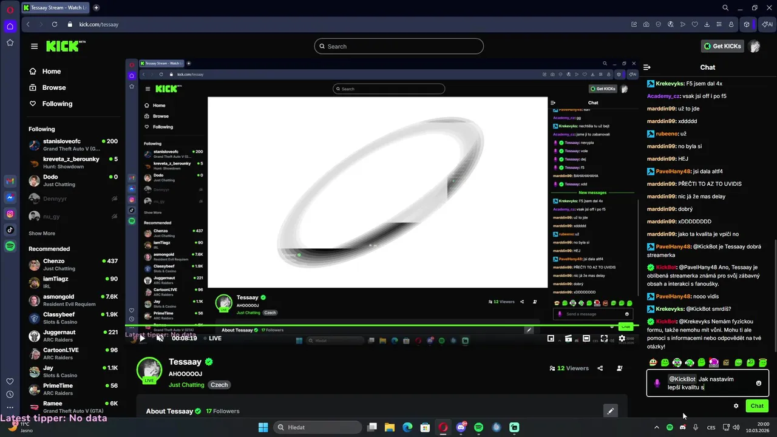Open Opera downloads icon
The image size is (777, 437).
(x=707, y=24)
